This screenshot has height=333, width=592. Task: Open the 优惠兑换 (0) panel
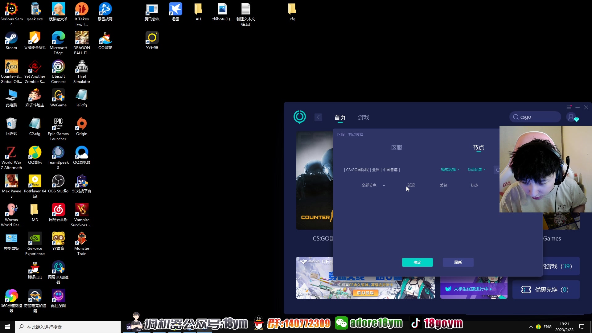click(x=546, y=290)
